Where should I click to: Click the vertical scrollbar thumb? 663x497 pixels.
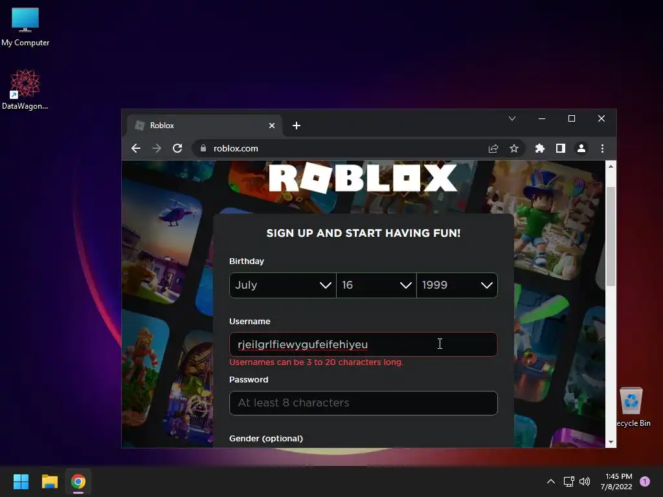611,236
